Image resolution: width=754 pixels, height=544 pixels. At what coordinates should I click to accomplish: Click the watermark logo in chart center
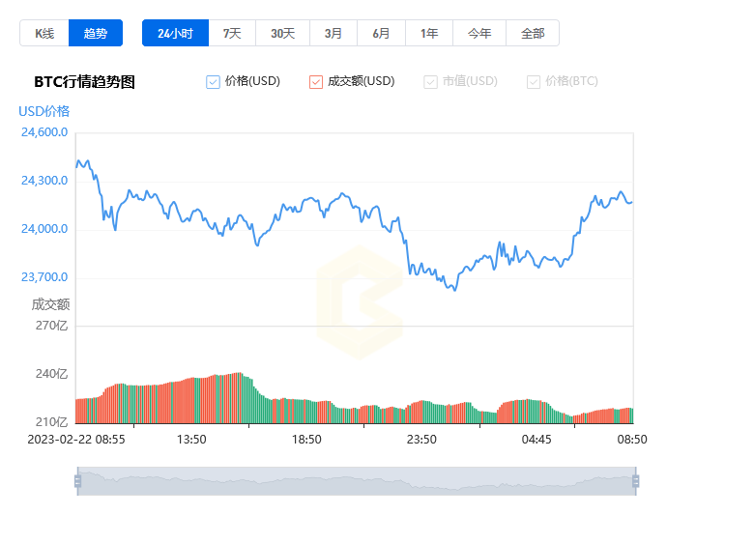pyautogui.click(x=360, y=301)
